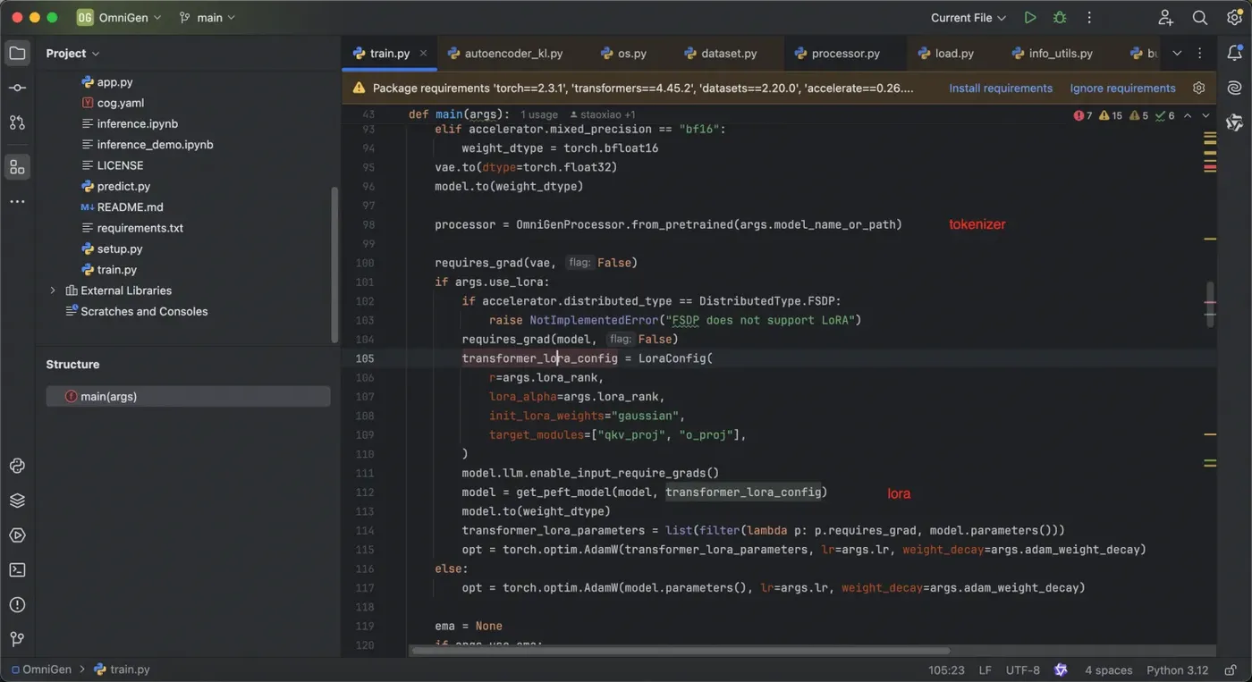
Task: Open the Current File run configuration dropdown
Action: pos(969,17)
